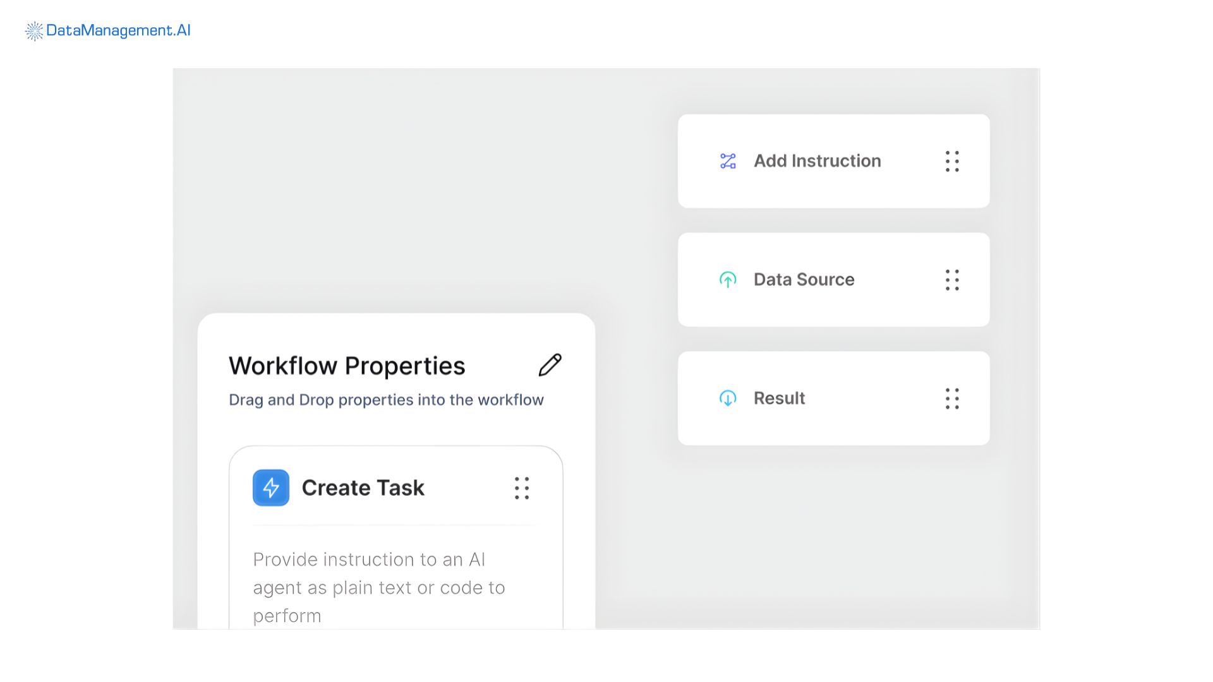Click the pencil edit icon for Workflow Properties
Viewport: 1213px width, 682px height.
click(x=549, y=365)
